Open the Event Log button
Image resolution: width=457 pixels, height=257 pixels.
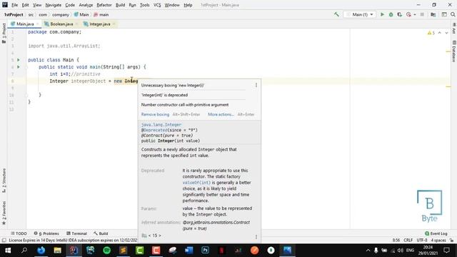(436, 233)
